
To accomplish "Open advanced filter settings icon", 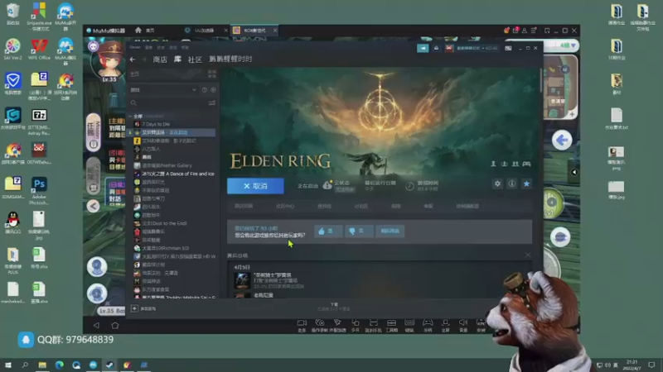I will [x=212, y=103].
